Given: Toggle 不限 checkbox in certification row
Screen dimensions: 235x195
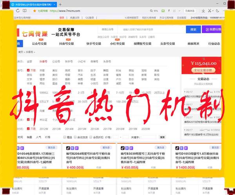Looking at the screenshot, I should [28, 120].
